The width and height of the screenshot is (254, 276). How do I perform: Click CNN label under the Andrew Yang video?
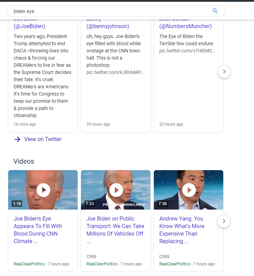coord(164,256)
